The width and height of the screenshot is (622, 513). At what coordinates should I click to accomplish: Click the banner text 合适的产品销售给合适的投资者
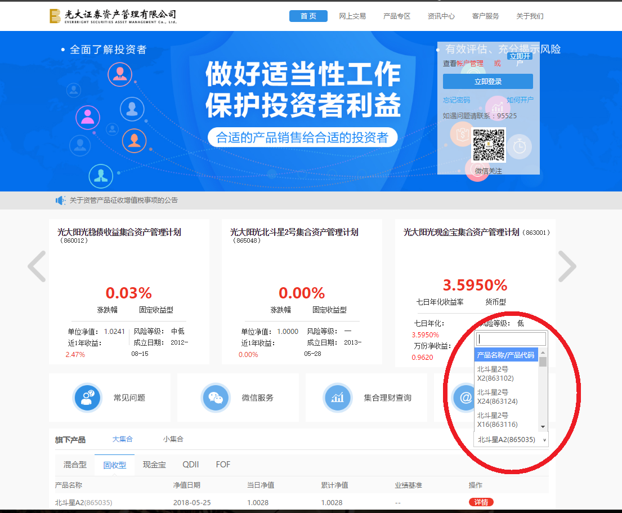302,137
